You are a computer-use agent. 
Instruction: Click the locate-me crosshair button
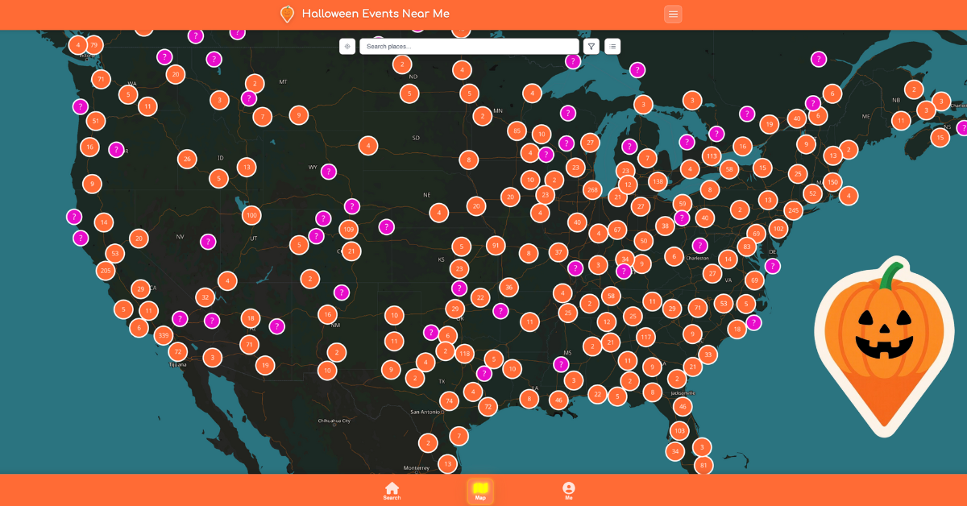click(347, 47)
